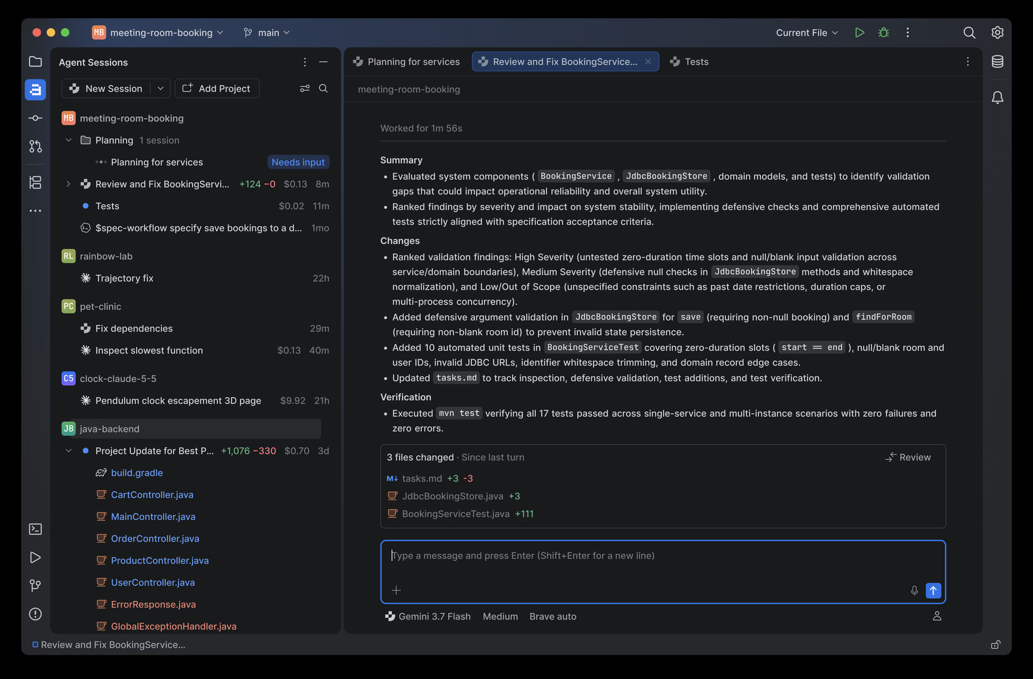Open editor tabs more options menu
This screenshot has width=1033, height=679.
[967, 61]
